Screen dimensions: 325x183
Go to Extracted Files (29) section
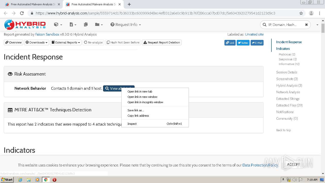pyautogui.click(x=289, y=105)
